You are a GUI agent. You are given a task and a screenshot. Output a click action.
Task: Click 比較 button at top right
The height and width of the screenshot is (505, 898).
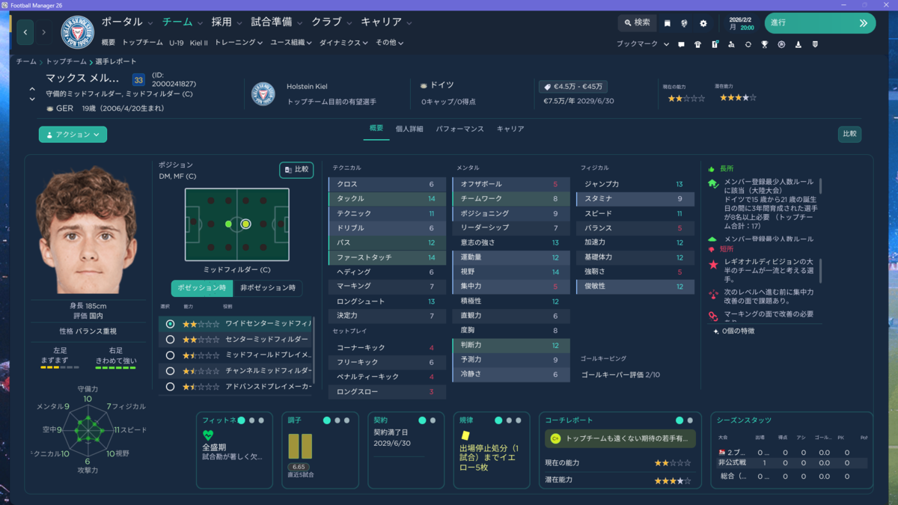pos(849,135)
